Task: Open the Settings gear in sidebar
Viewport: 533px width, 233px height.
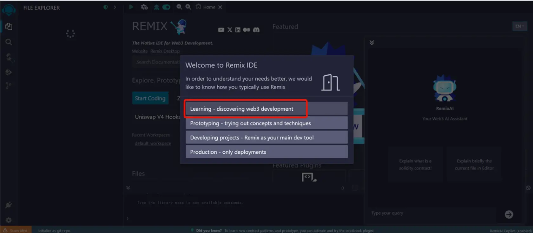Action: click(9, 220)
